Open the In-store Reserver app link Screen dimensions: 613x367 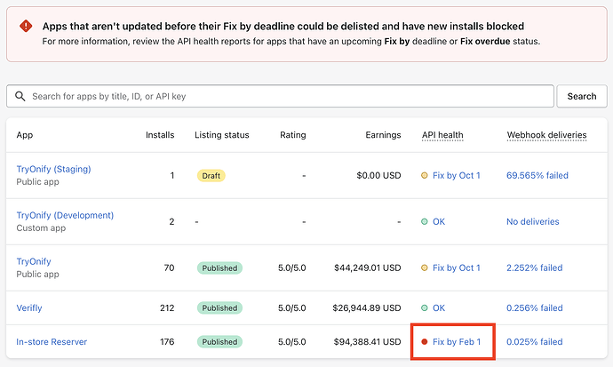(52, 341)
